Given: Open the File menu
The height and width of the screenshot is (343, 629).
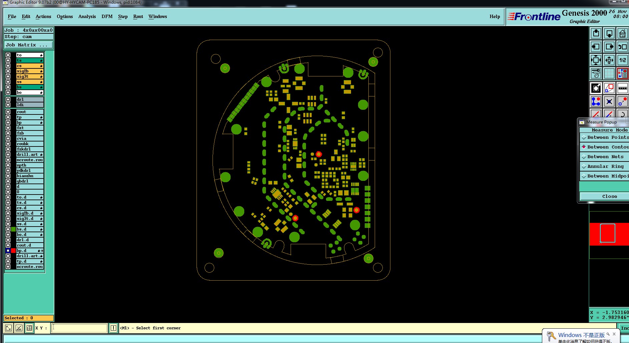Looking at the screenshot, I should [x=12, y=16].
